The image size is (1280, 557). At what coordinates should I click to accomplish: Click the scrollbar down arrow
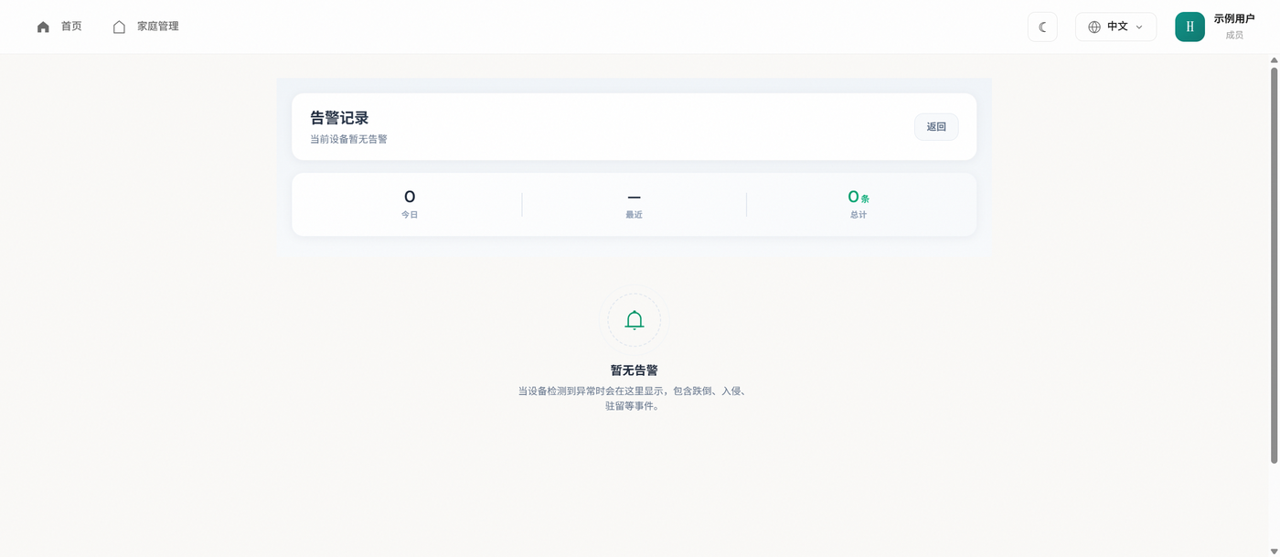point(1274,552)
